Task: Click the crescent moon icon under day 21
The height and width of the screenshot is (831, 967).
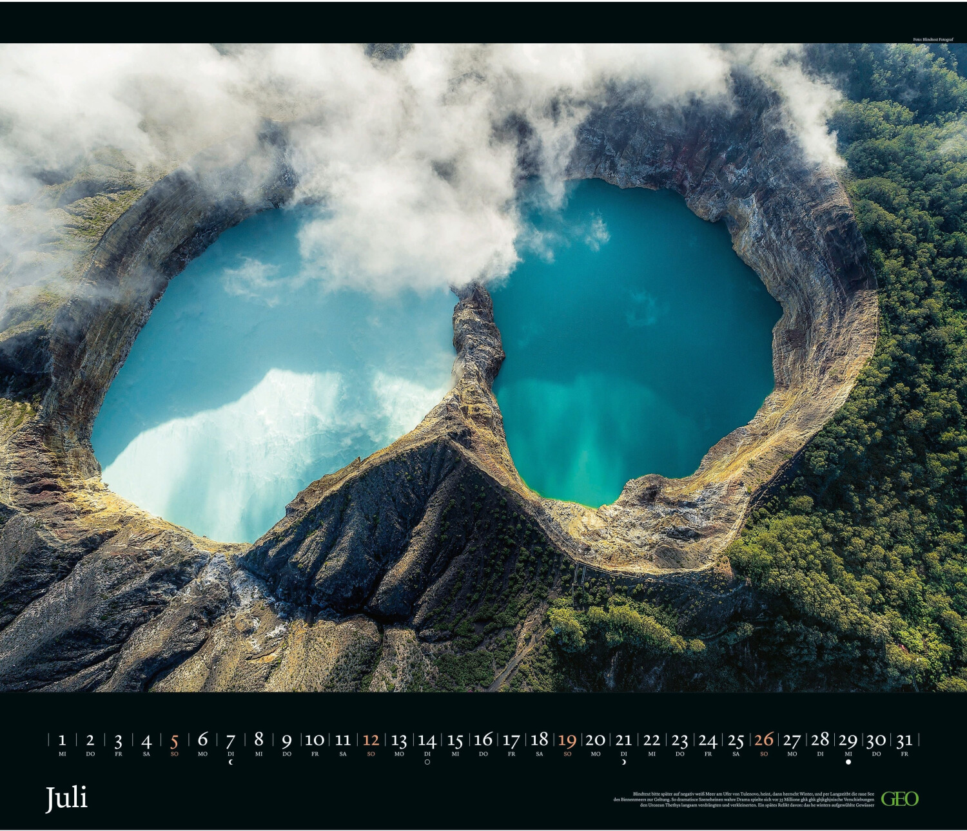Action: [623, 762]
